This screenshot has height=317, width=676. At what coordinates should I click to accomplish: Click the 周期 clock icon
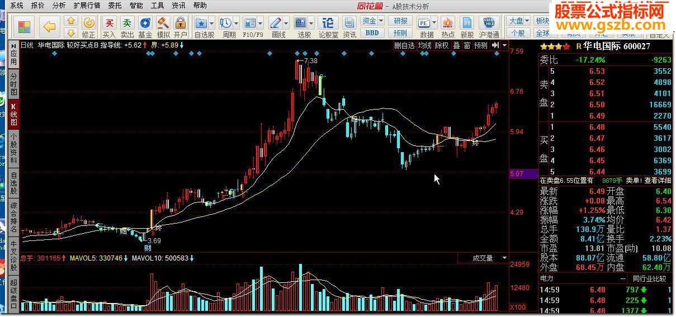click(x=226, y=23)
